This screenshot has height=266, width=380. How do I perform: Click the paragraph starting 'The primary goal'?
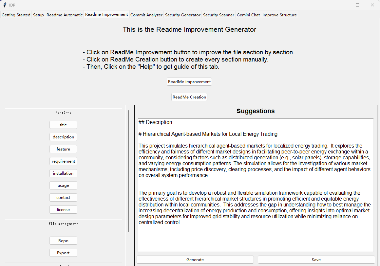coord(255,208)
